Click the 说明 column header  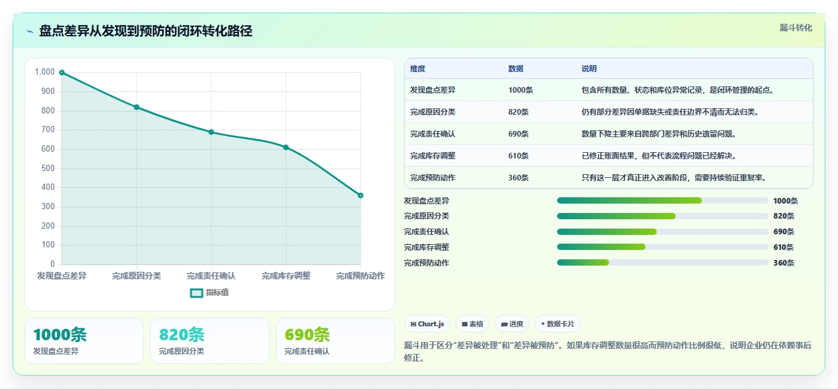(589, 69)
